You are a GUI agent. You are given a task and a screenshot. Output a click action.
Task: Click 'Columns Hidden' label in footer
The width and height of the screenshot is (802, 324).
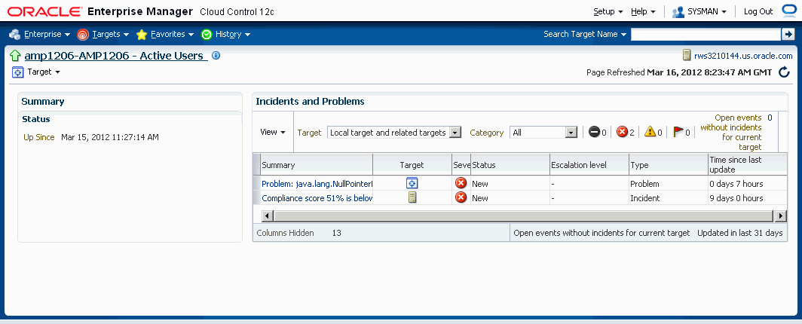click(x=285, y=233)
